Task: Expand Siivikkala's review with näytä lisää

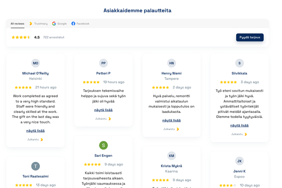Action: pos(239,125)
